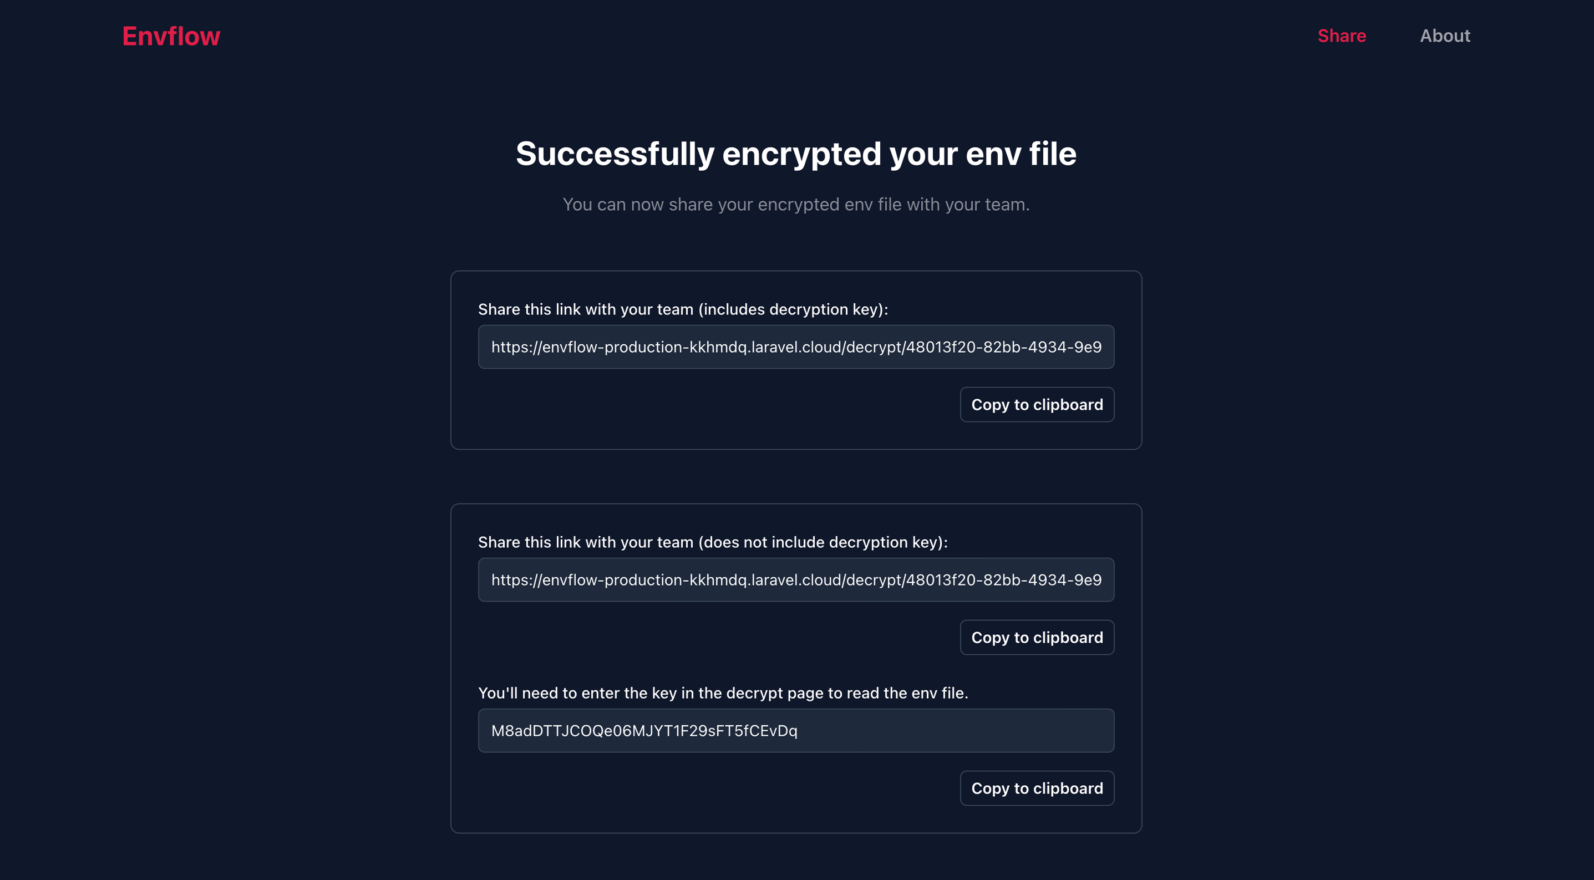
Task: Select the M8adDTTJCOQe06MJYT1F29sFT5fCEvDq key field
Action: pyautogui.click(x=796, y=730)
